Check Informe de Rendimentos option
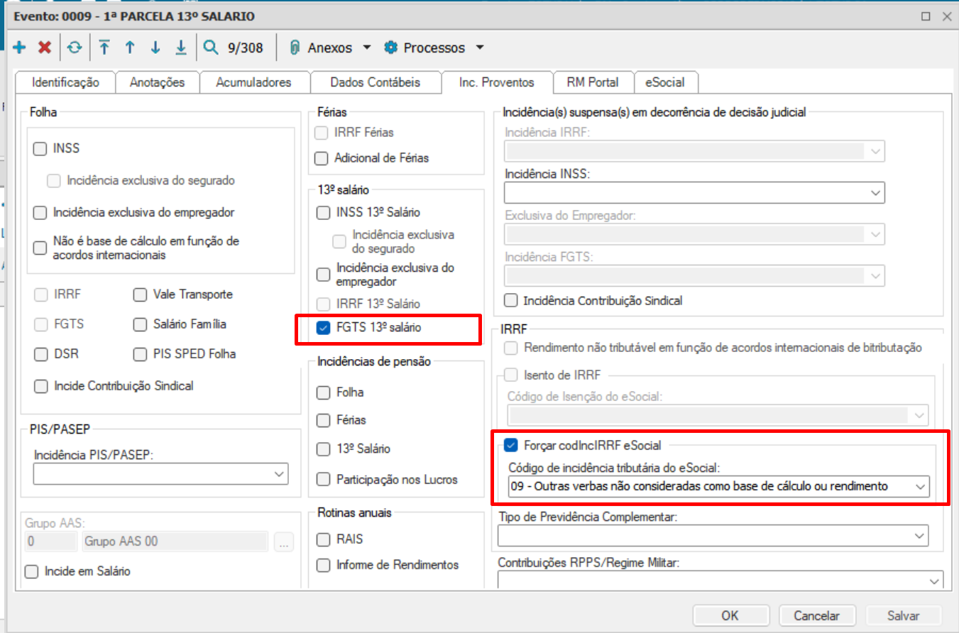This screenshot has width=959, height=633. [x=324, y=566]
